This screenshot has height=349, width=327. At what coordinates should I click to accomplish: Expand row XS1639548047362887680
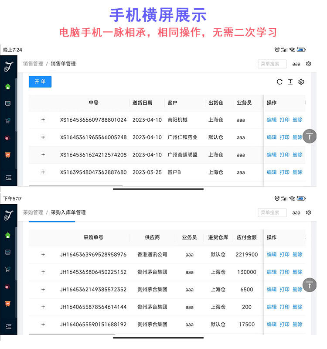[x=43, y=172]
